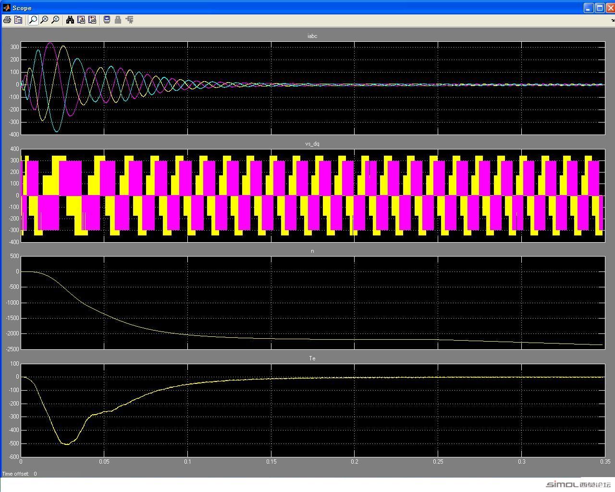This screenshot has height=492, width=615.
Task: Expand the toolbar overflow arrow at the right end
Action: click(612, 20)
